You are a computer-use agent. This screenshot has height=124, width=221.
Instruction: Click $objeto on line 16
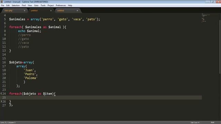[15, 62]
